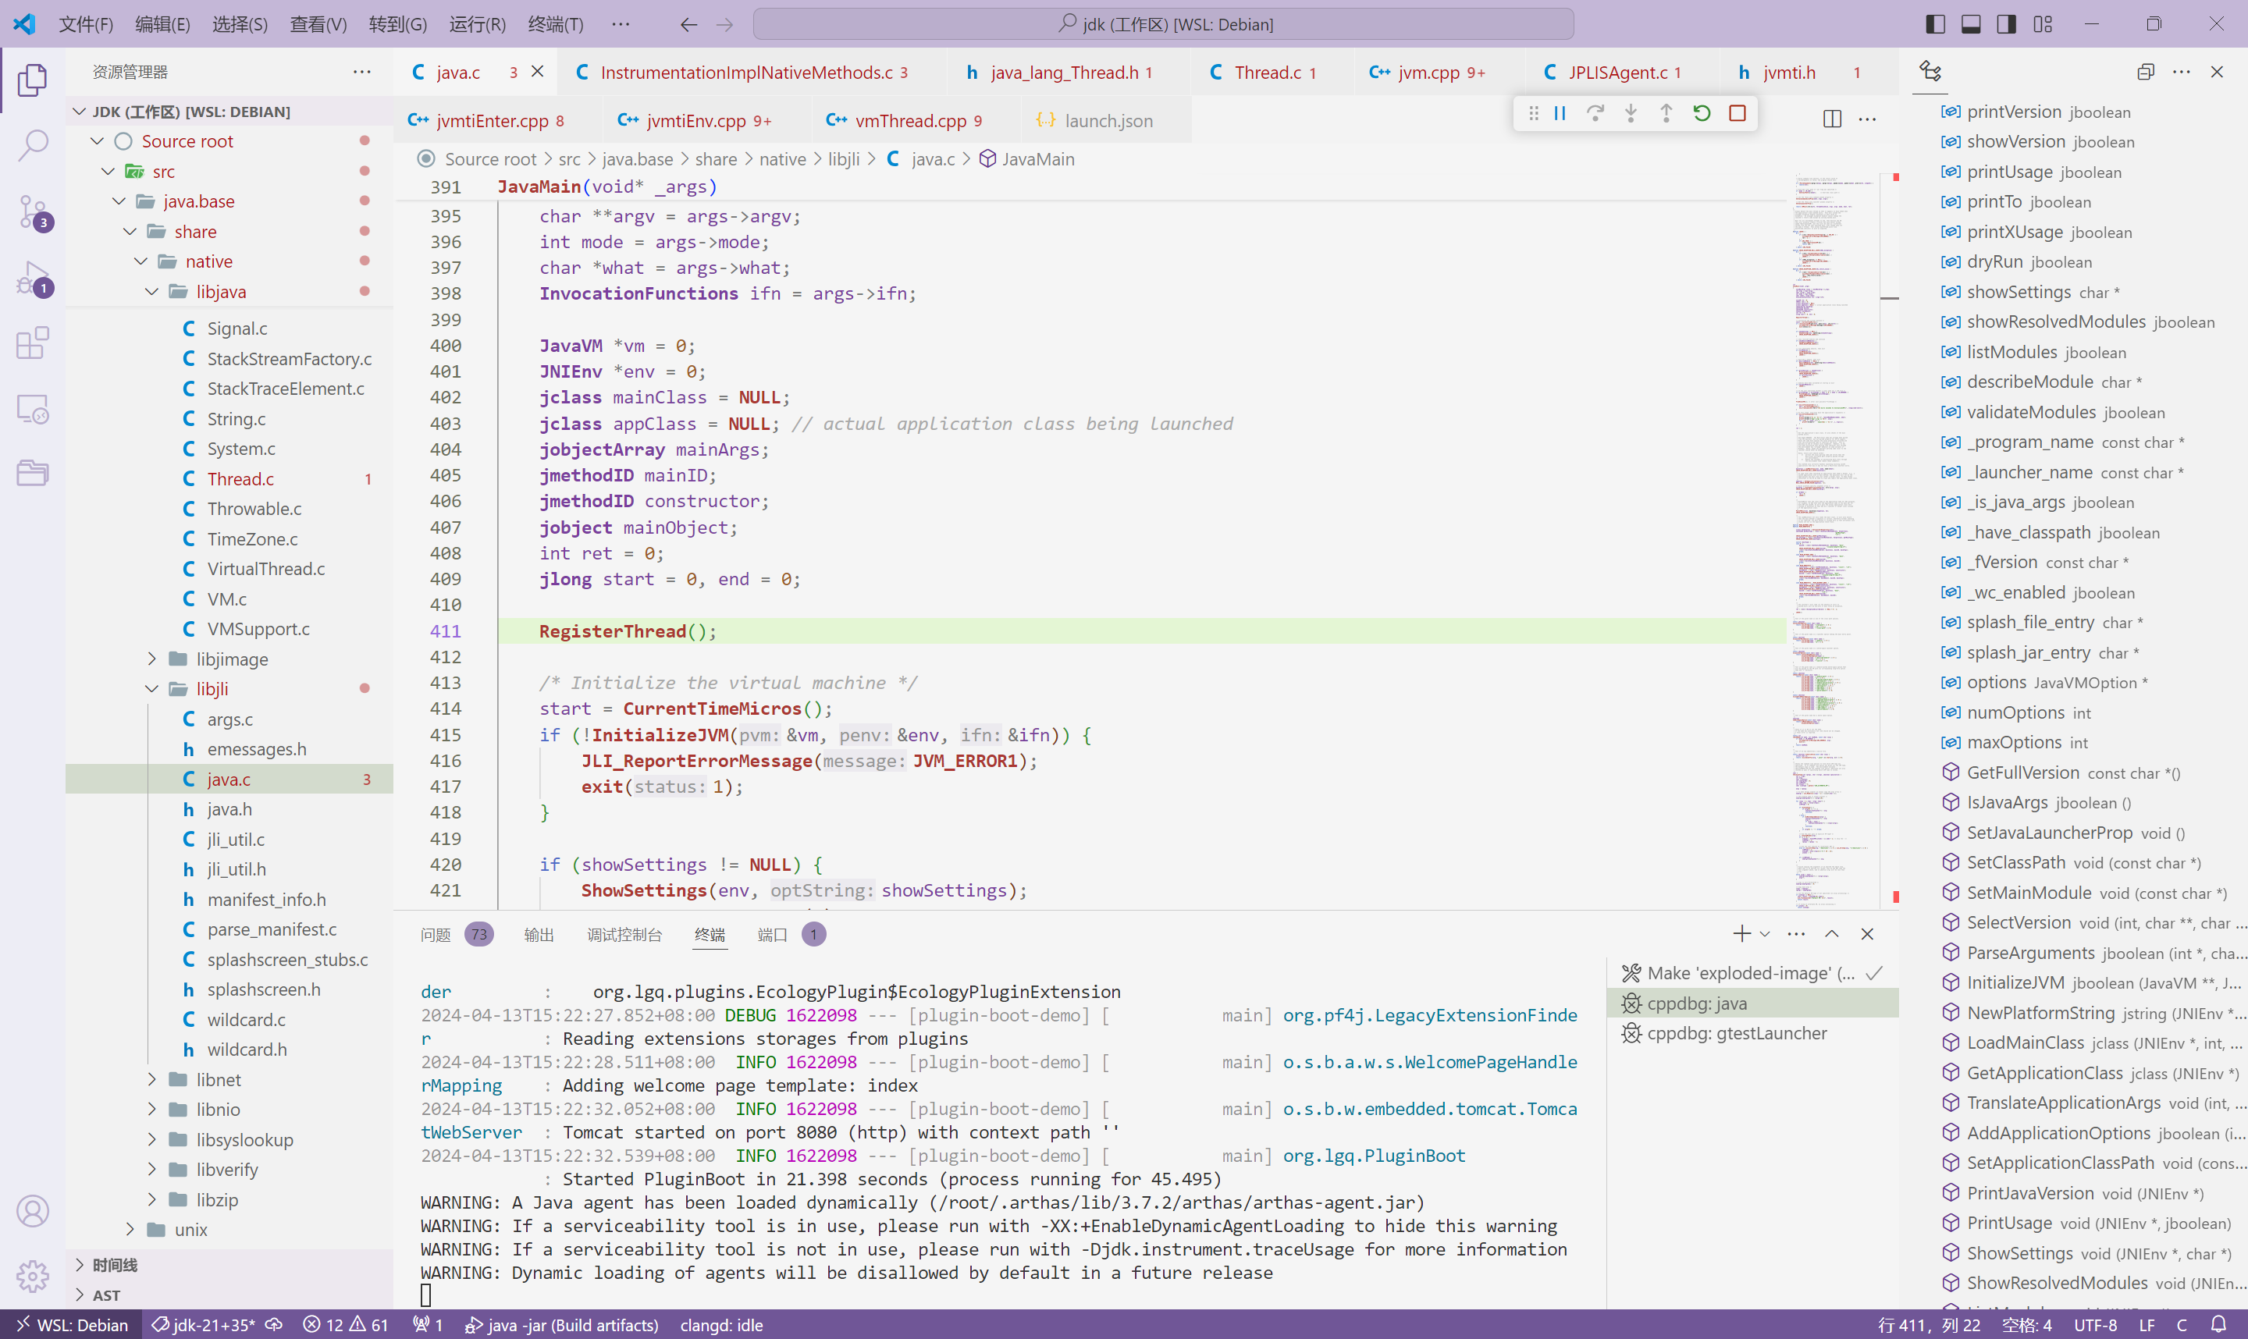Open jli_util.c in the explorer tree

[229, 839]
